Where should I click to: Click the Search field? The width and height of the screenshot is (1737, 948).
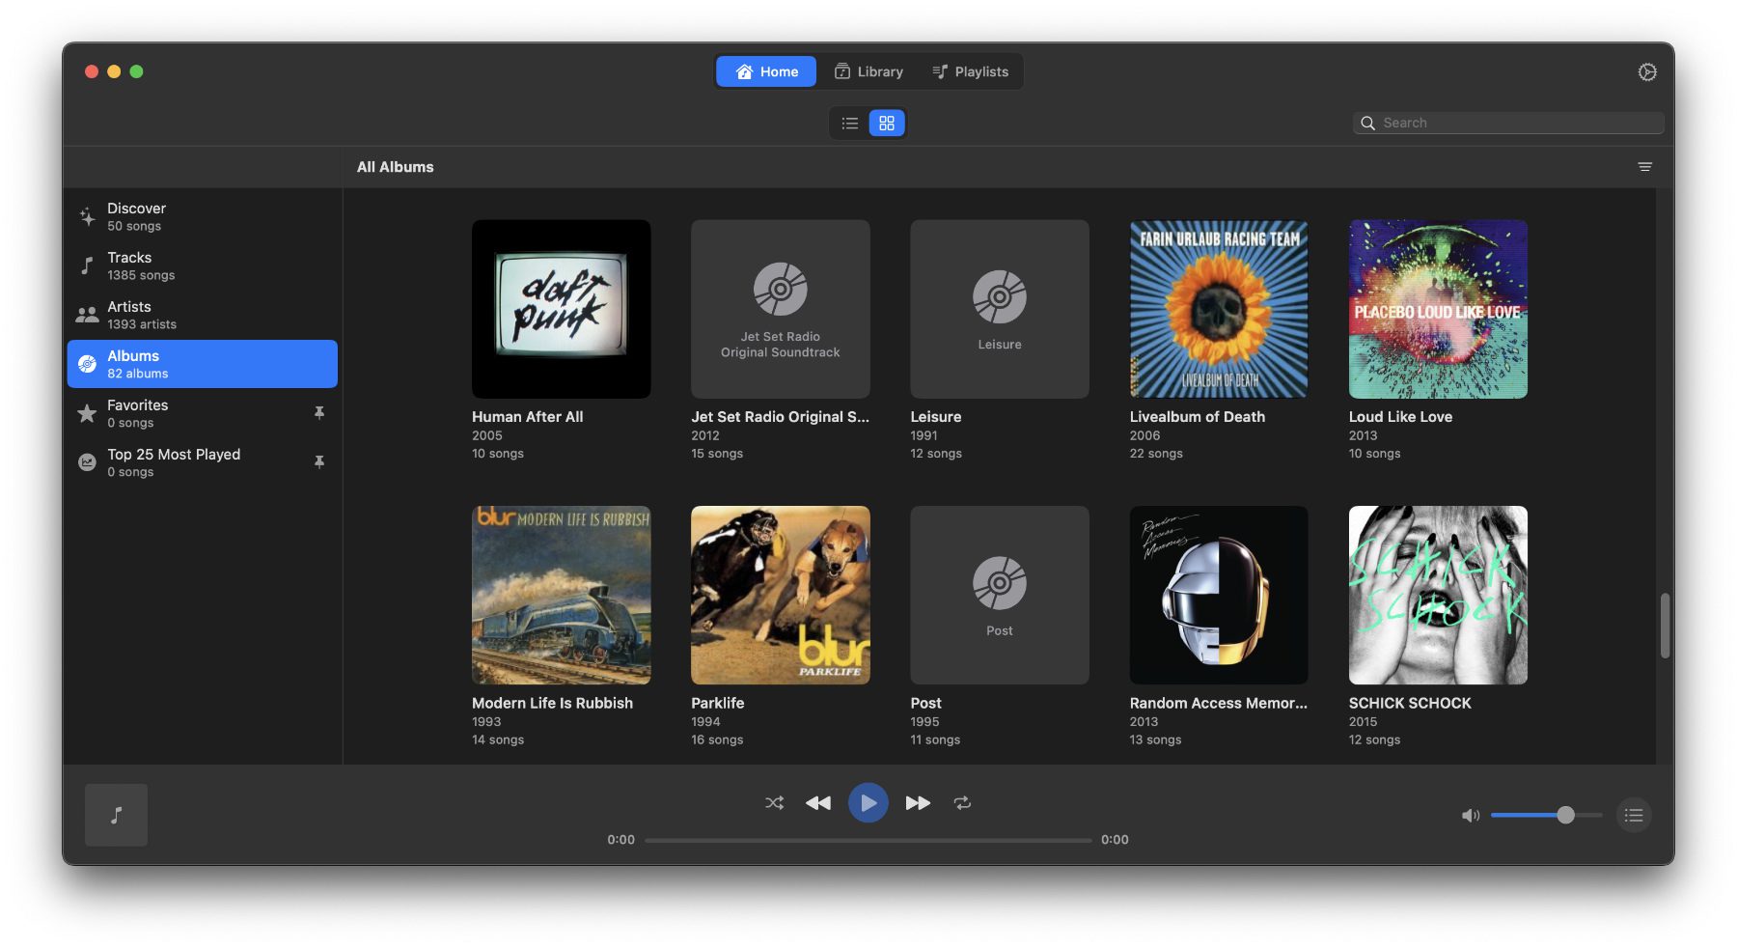point(1517,123)
